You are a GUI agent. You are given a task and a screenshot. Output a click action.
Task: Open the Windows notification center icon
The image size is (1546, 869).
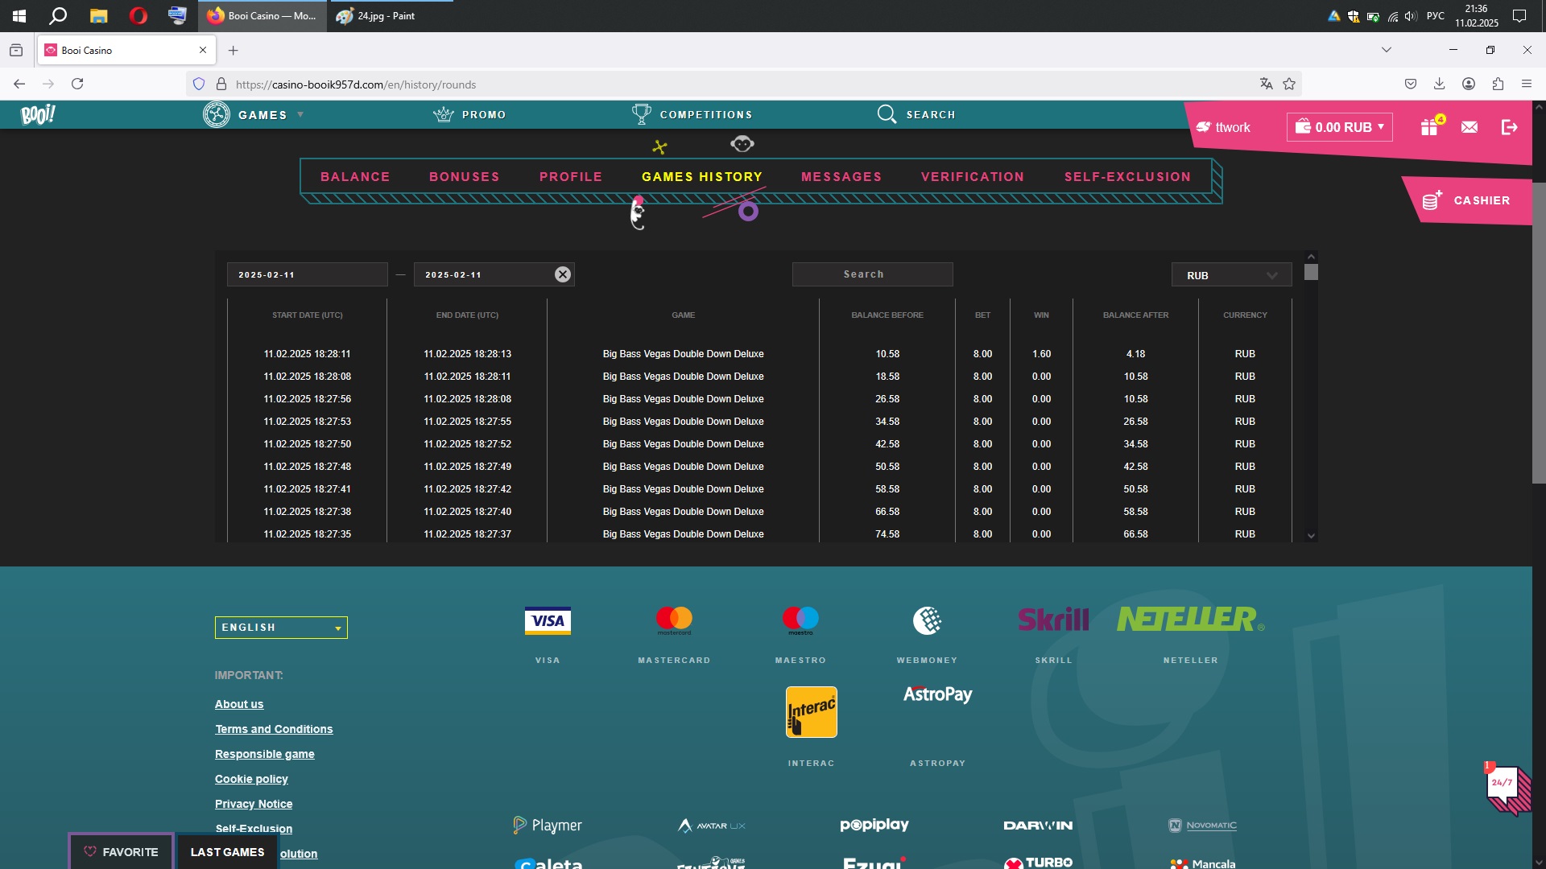[x=1519, y=16]
